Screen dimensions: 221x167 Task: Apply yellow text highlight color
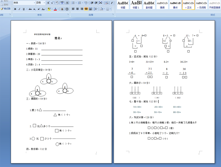[x=49, y=9]
